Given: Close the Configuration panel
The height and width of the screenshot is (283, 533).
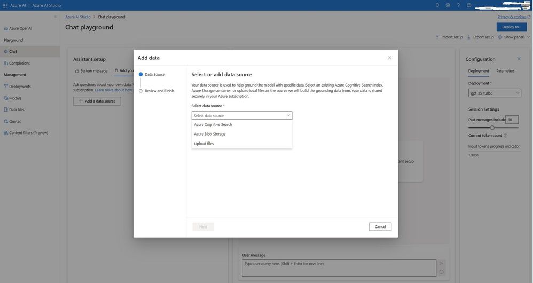Looking at the screenshot, I should coord(519,59).
